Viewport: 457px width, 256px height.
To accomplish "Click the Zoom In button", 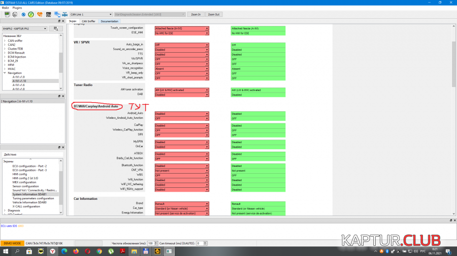I will click(195, 15).
